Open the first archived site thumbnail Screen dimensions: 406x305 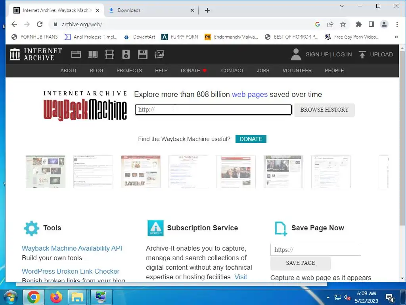tap(46, 172)
